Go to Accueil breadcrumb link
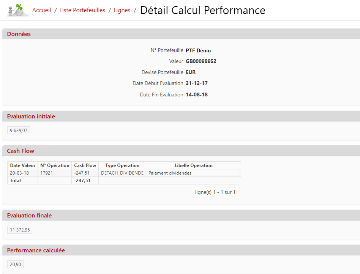The height and width of the screenshot is (274, 360). click(41, 10)
